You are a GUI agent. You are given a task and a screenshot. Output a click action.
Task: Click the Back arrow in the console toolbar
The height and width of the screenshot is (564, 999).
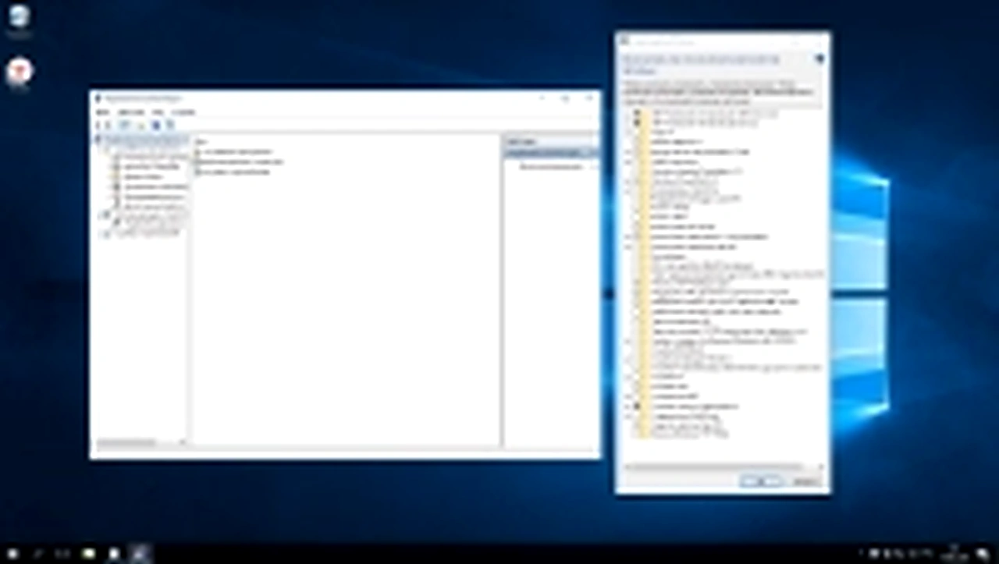coord(98,125)
